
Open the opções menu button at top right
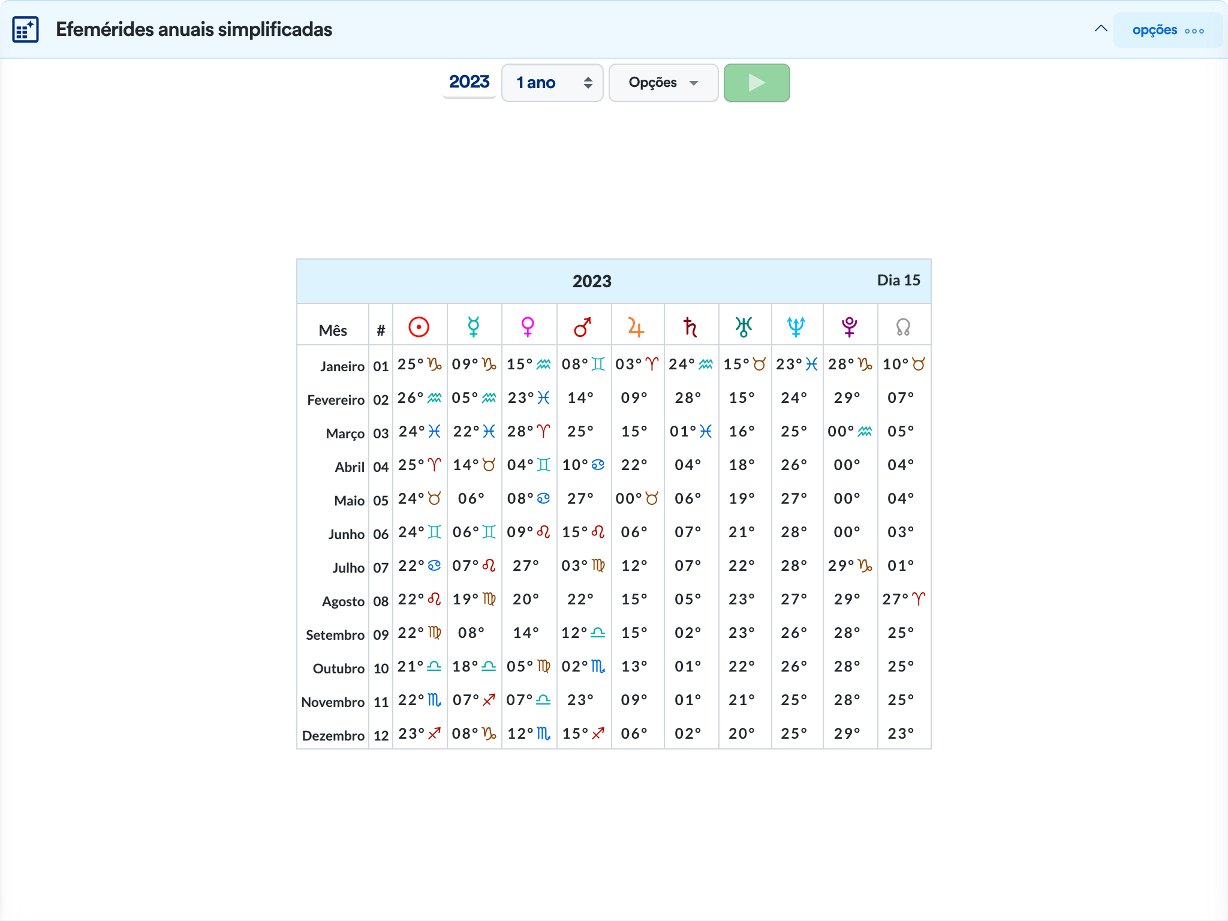1168,30
